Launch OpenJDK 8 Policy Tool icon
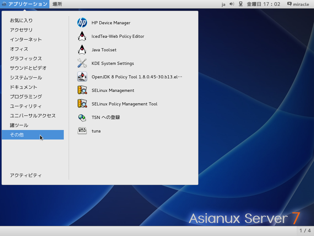This screenshot has height=236, width=314. [x=82, y=77]
